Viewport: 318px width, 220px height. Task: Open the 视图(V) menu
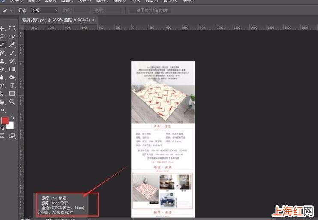coord(152,1)
